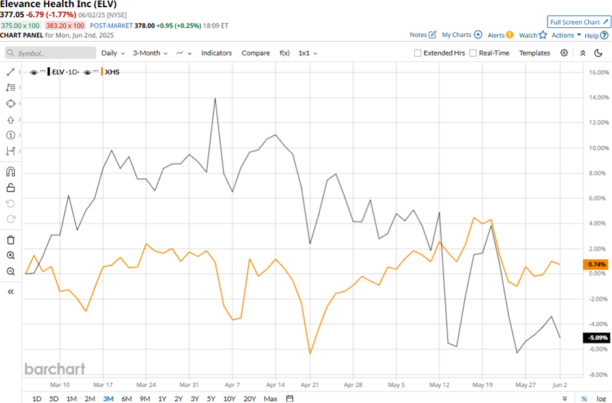Click the Notes edit icon
Screen dimensions: 612x403
432,35
